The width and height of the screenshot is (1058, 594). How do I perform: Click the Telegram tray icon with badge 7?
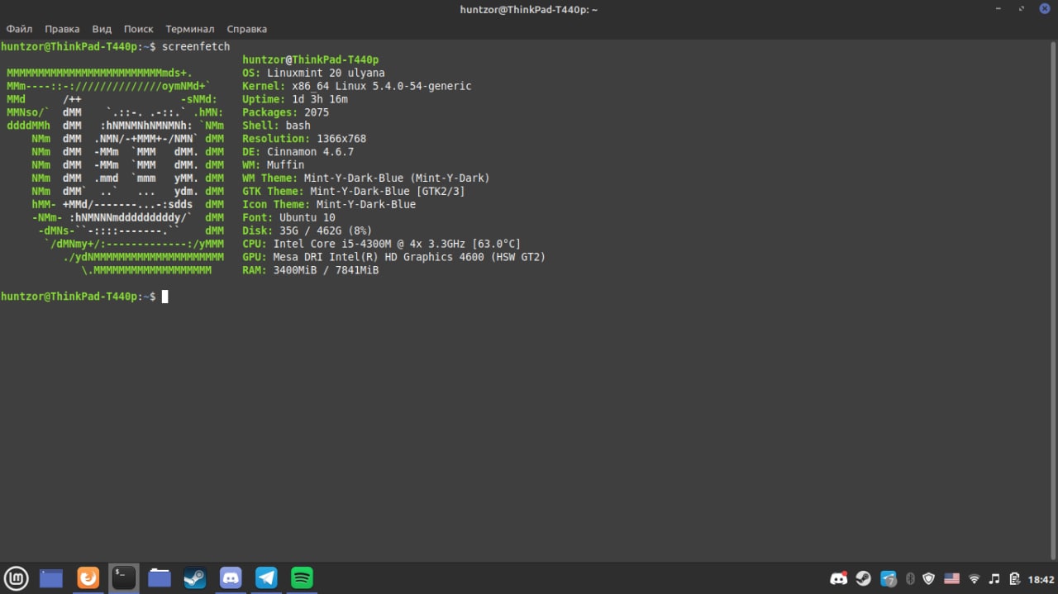point(889,578)
